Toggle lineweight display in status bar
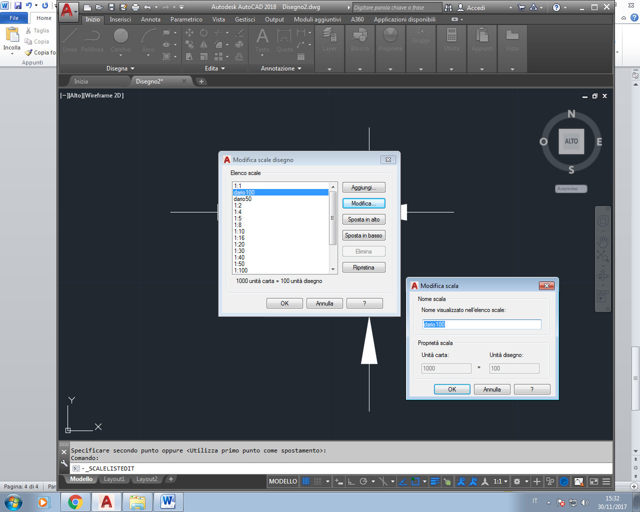 [435, 481]
